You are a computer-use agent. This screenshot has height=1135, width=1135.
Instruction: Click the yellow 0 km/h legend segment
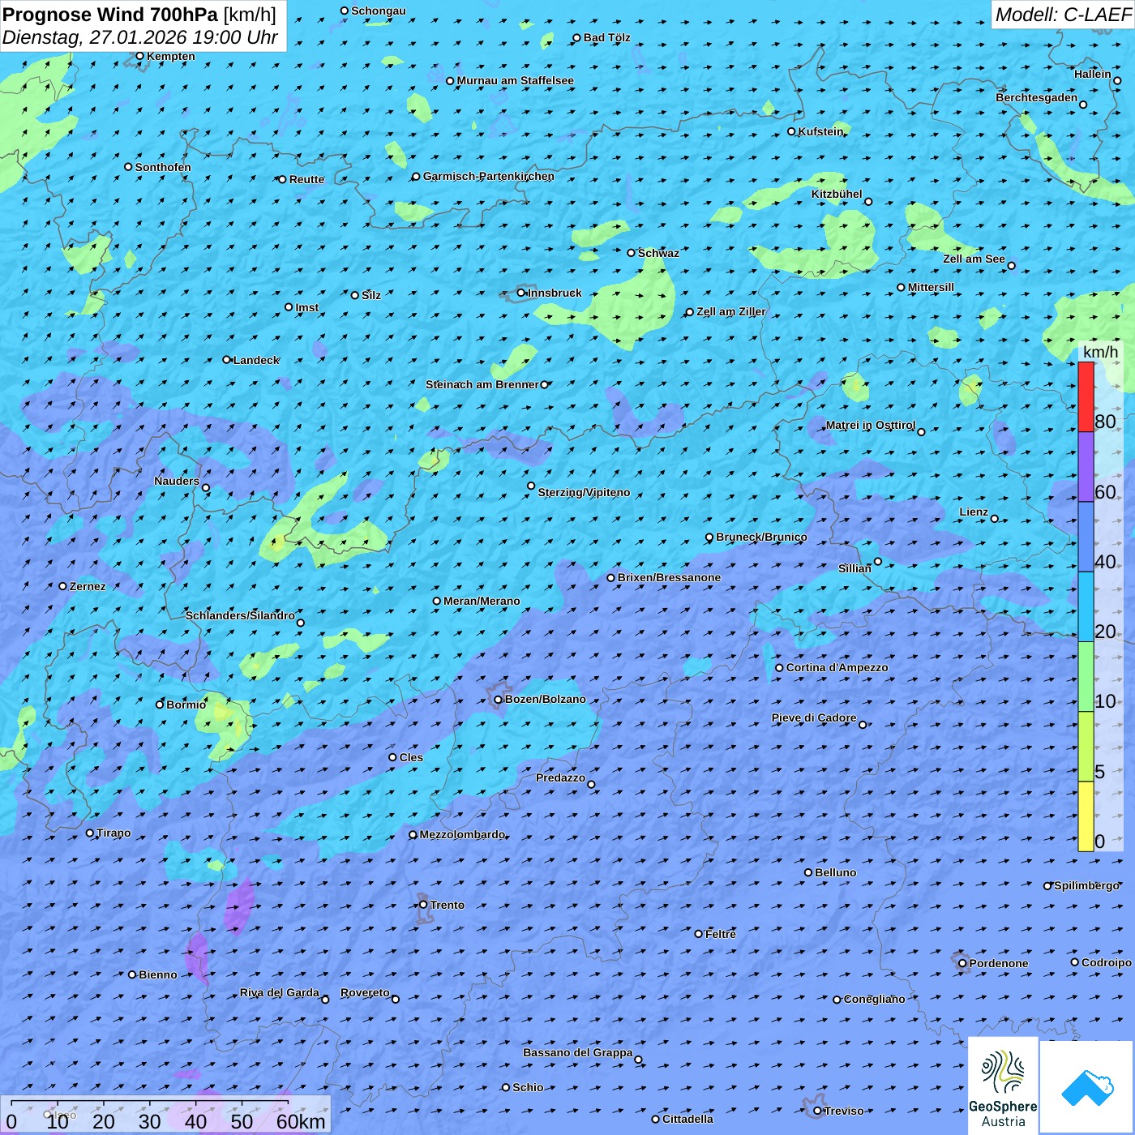[1086, 816]
